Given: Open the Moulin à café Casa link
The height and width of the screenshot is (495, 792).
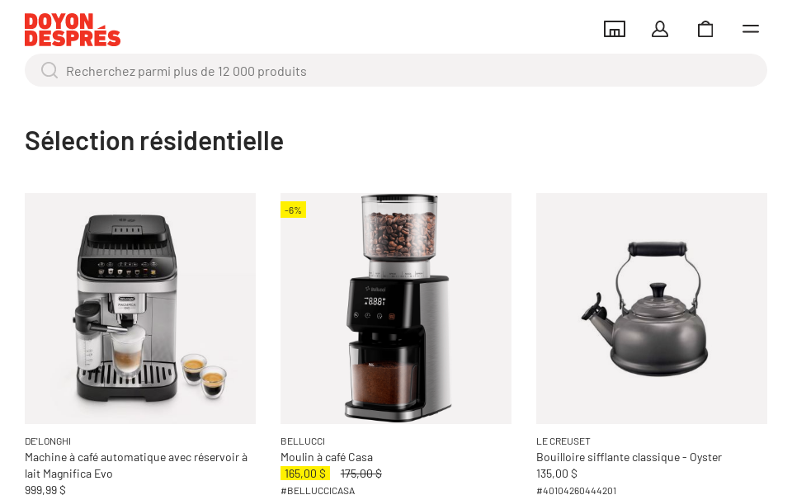Looking at the screenshot, I should pos(327,457).
